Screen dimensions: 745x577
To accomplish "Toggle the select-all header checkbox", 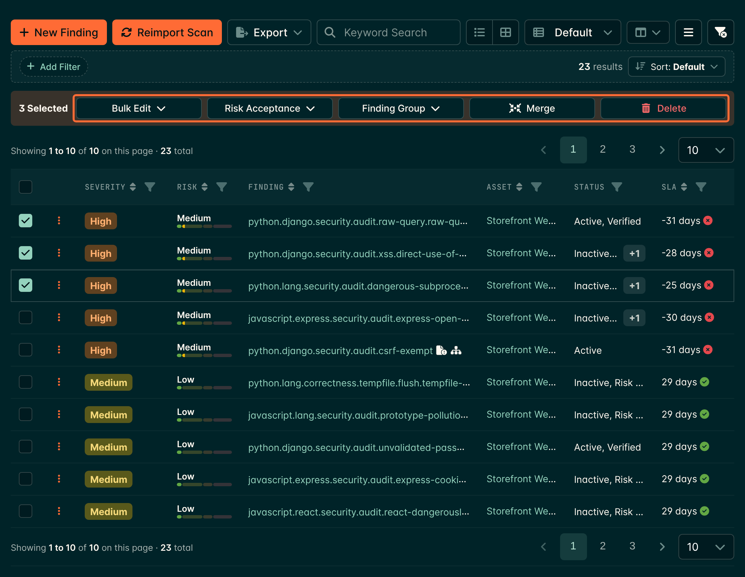I will pyautogui.click(x=26, y=187).
